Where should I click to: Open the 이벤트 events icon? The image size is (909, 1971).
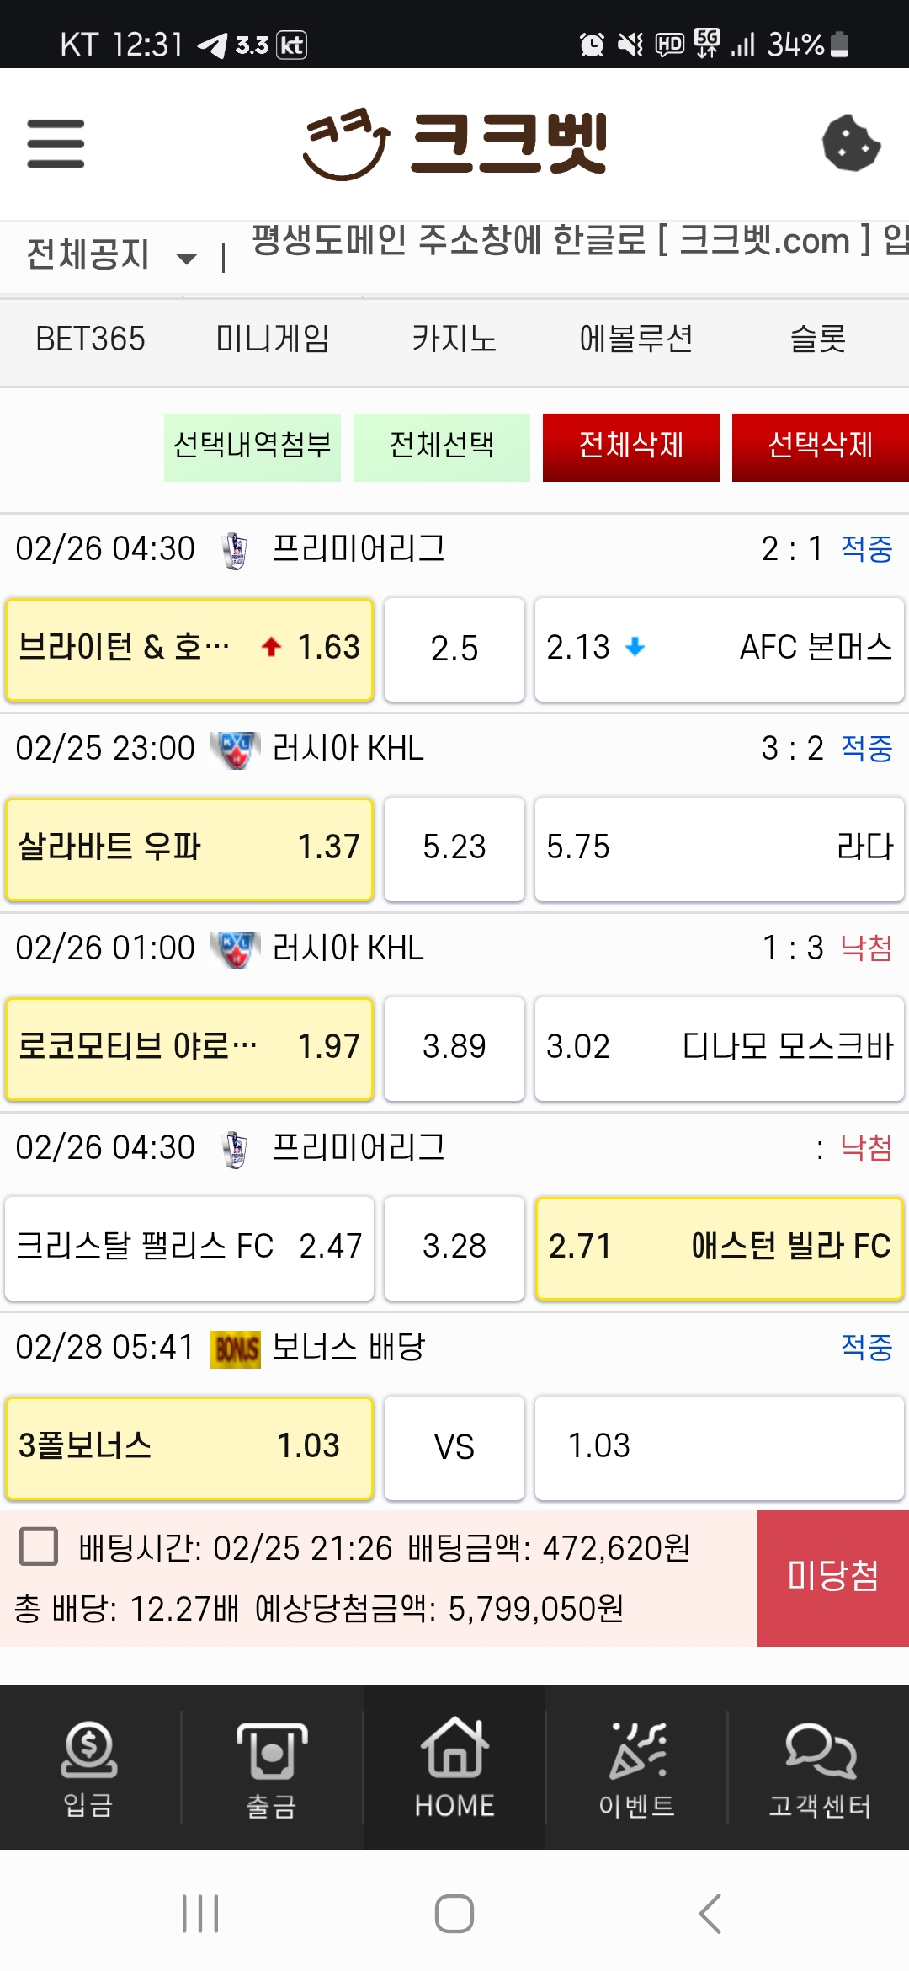click(636, 1768)
